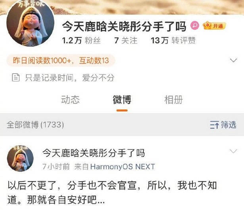Click the document icon next to bio

click(16, 78)
